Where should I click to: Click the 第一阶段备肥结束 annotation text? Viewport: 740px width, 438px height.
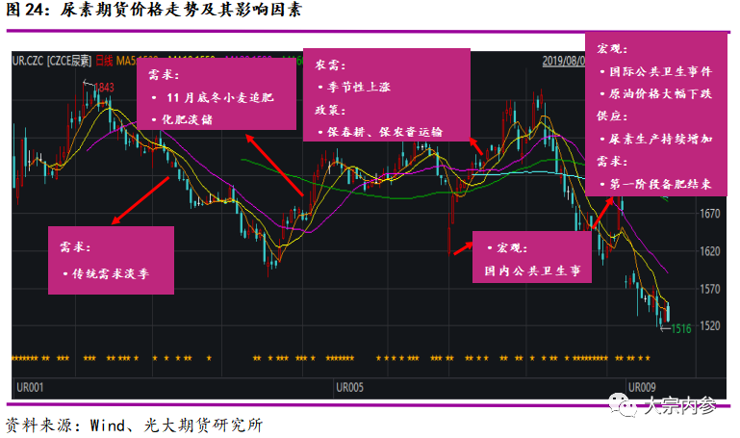(661, 184)
